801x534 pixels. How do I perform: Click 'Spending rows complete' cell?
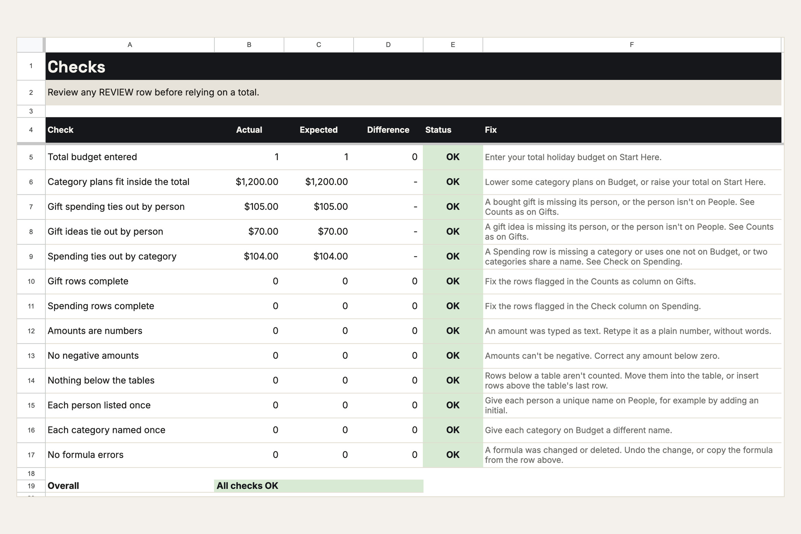pyautogui.click(x=130, y=306)
